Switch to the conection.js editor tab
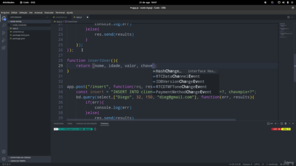 click(62, 17)
